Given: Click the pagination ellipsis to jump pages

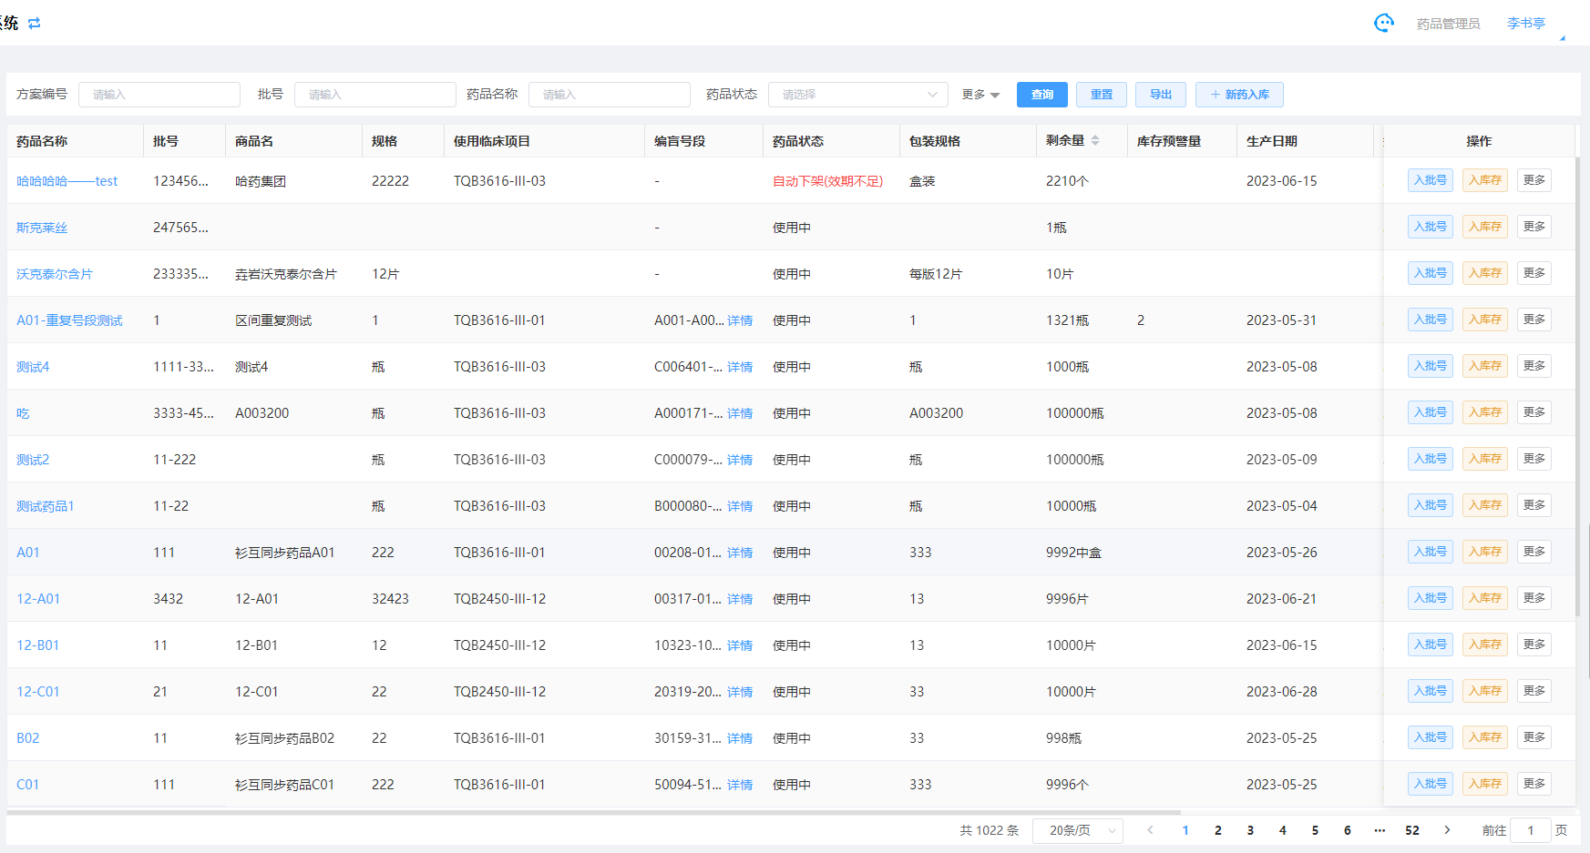Looking at the screenshot, I should tap(1380, 830).
